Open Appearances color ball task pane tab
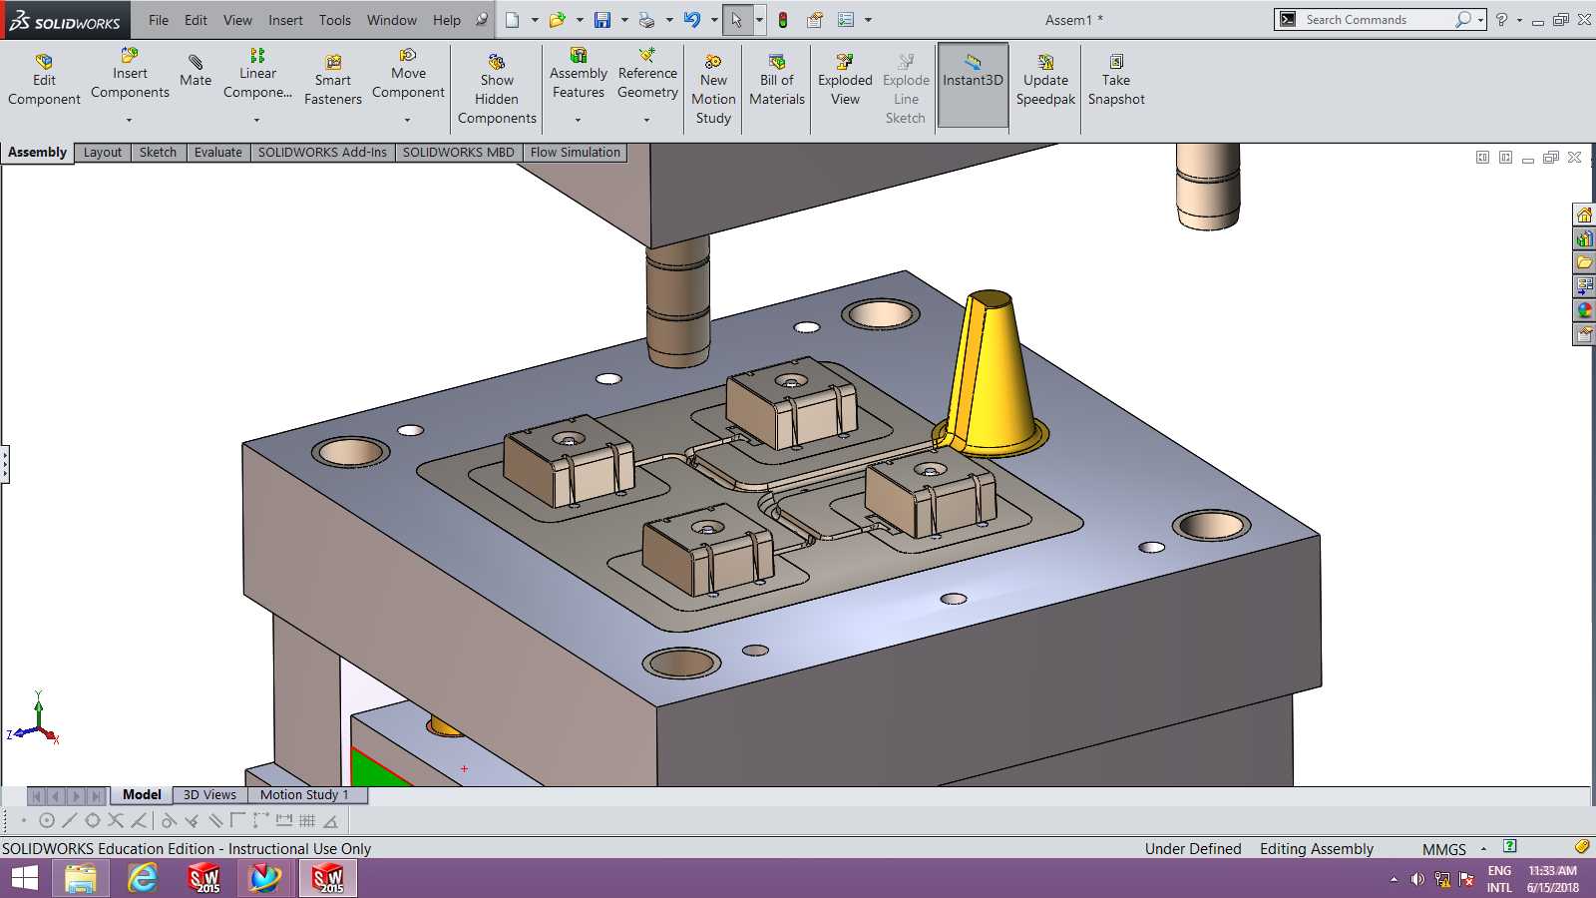 coord(1584,310)
